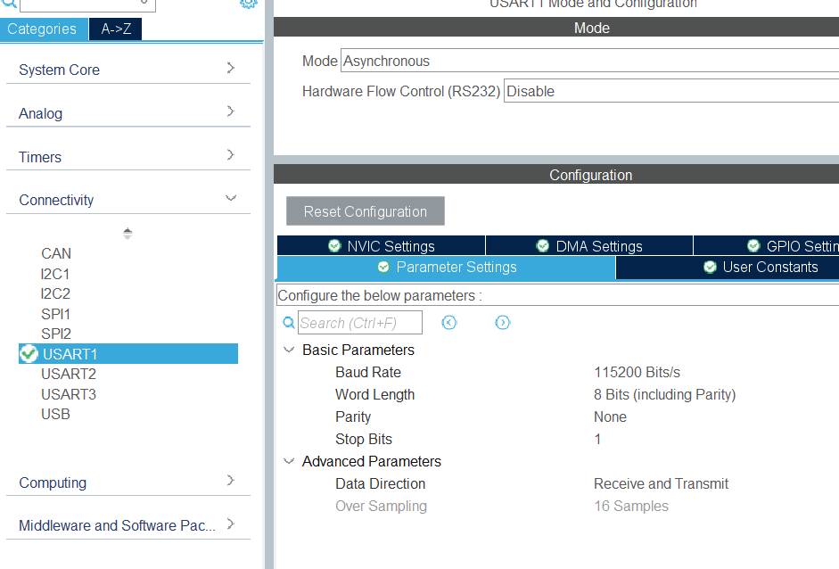Viewport: 839px width, 569px height.
Task: Expand the System Core category
Action: 230,69
